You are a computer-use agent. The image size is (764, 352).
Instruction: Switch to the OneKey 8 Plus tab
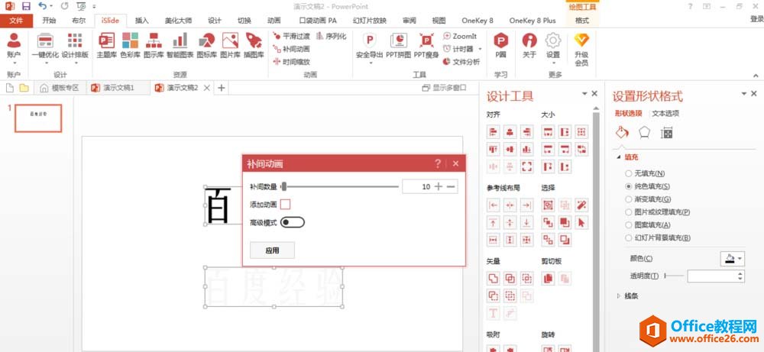click(x=533, y=21)
